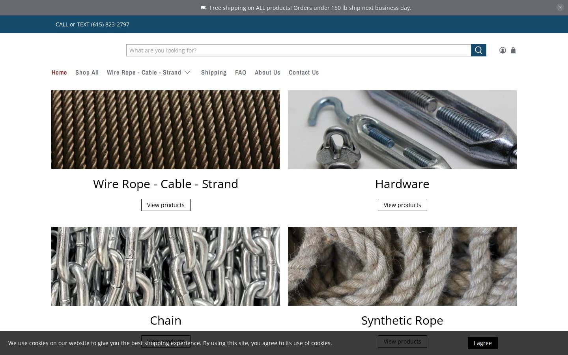Go to the Home menu item
Image resolution: width=568 pixels, height=355 pixels.
pos(59,72)
